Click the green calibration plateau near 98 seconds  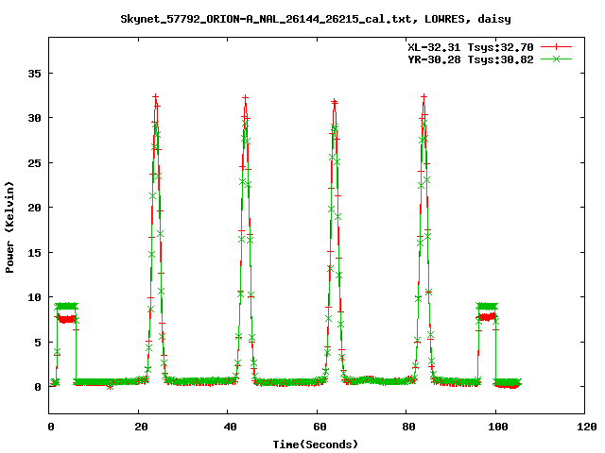487,306
